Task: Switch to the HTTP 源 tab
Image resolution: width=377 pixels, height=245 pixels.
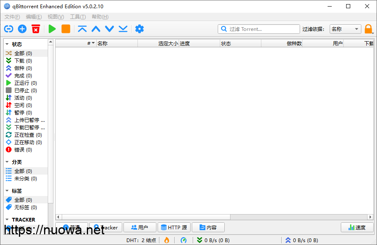Action: point(174,227)
